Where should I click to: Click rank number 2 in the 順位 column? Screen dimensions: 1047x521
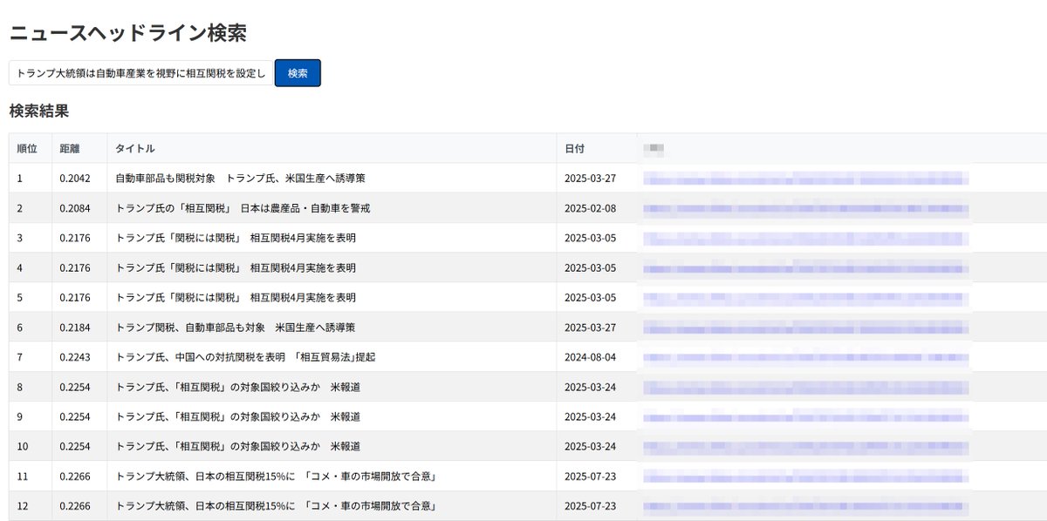coord(19,208)
